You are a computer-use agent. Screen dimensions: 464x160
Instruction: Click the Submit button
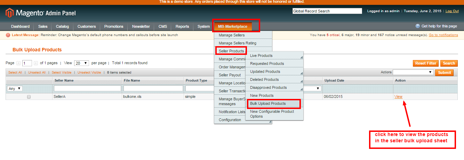444,73
